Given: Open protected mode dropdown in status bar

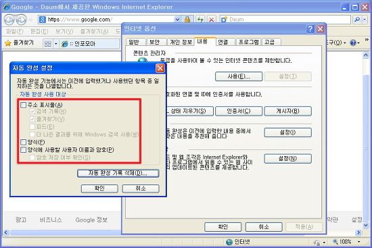Looking at the screenshot, I should tap(324, 243).
